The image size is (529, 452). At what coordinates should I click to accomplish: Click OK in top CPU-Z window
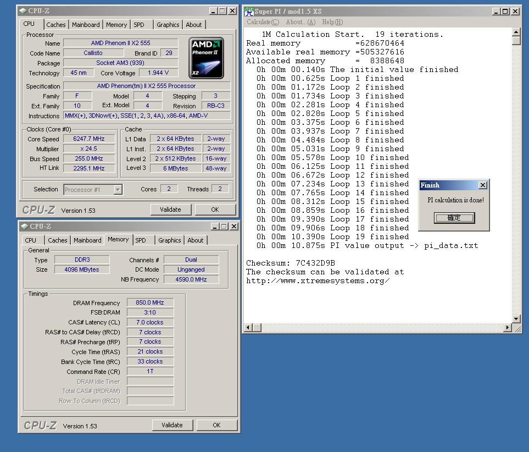(215, 210)
